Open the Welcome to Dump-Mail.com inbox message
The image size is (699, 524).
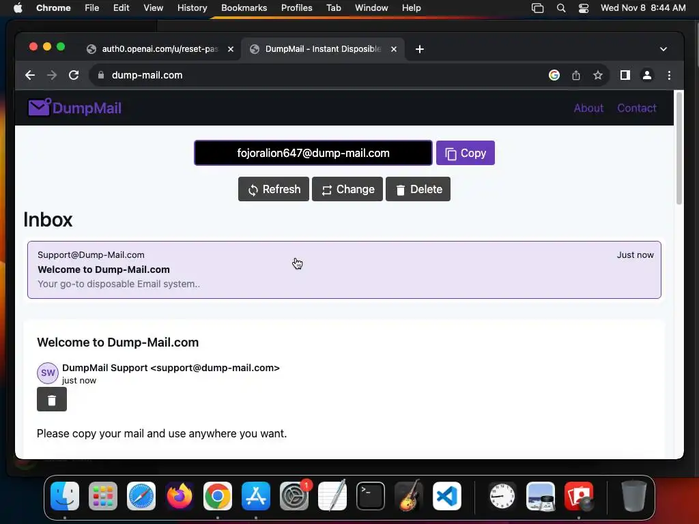(x=344, y=270)
